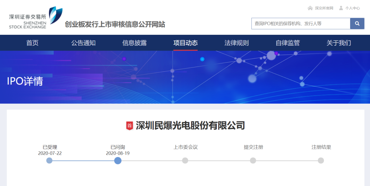This screenshot has width=370, height=186.
Task: Click the 提交注册 stage label
Action: [x=254, y=147]
